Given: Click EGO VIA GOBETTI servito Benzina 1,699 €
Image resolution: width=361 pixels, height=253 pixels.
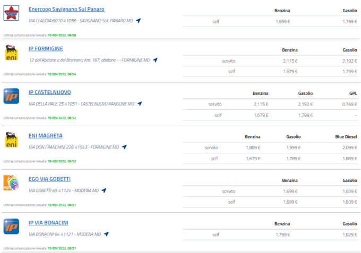Looking at the screenshot, I should (290, 191).
